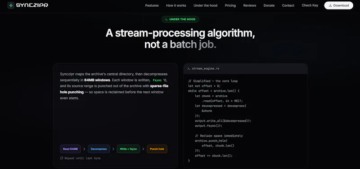Screen dimensions: 360x169
Task: Click the Punch hole step chip
Action: (x=157, y=149)
